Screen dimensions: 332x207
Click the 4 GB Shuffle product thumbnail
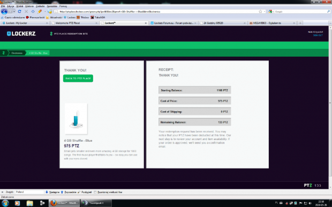click(x=76, y=119)
